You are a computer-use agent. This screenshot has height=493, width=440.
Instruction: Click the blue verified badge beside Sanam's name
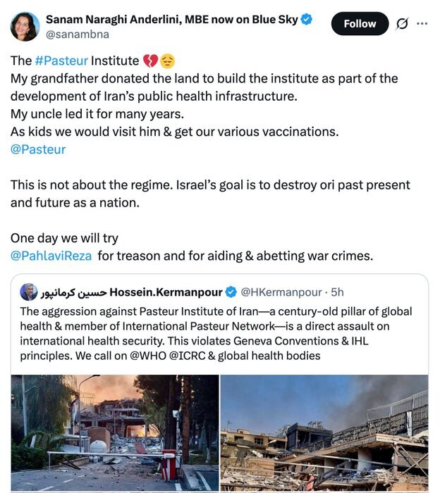pos(307,20)
